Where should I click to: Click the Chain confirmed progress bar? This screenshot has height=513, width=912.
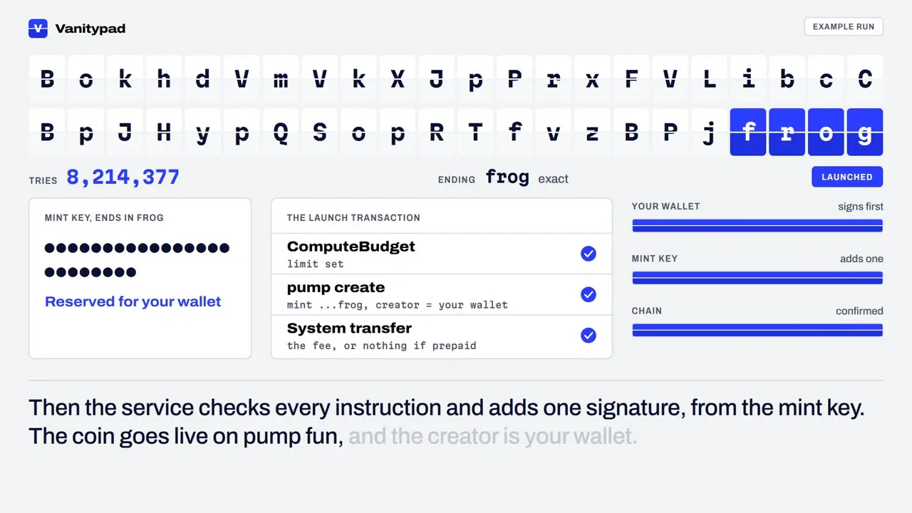pyautogui.click(x=757, y=330)
